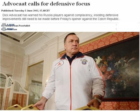Click the headline 'Advocaat calls for defensive focus'

click(x=46, y=4)
